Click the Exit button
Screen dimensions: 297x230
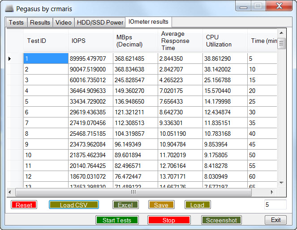275,220
